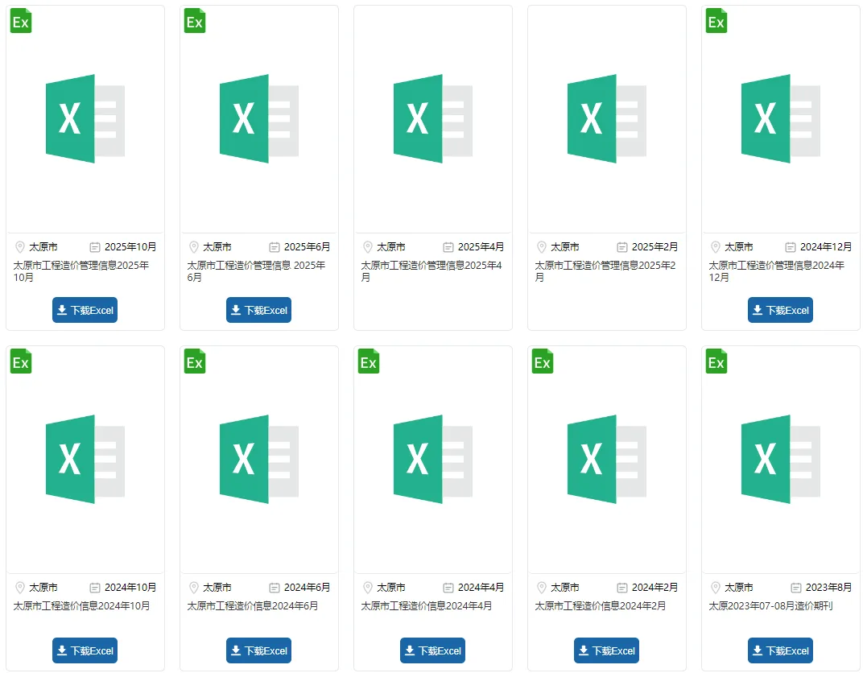
Task: Download Excel for 2024年12月 issue
Action: 780,310
